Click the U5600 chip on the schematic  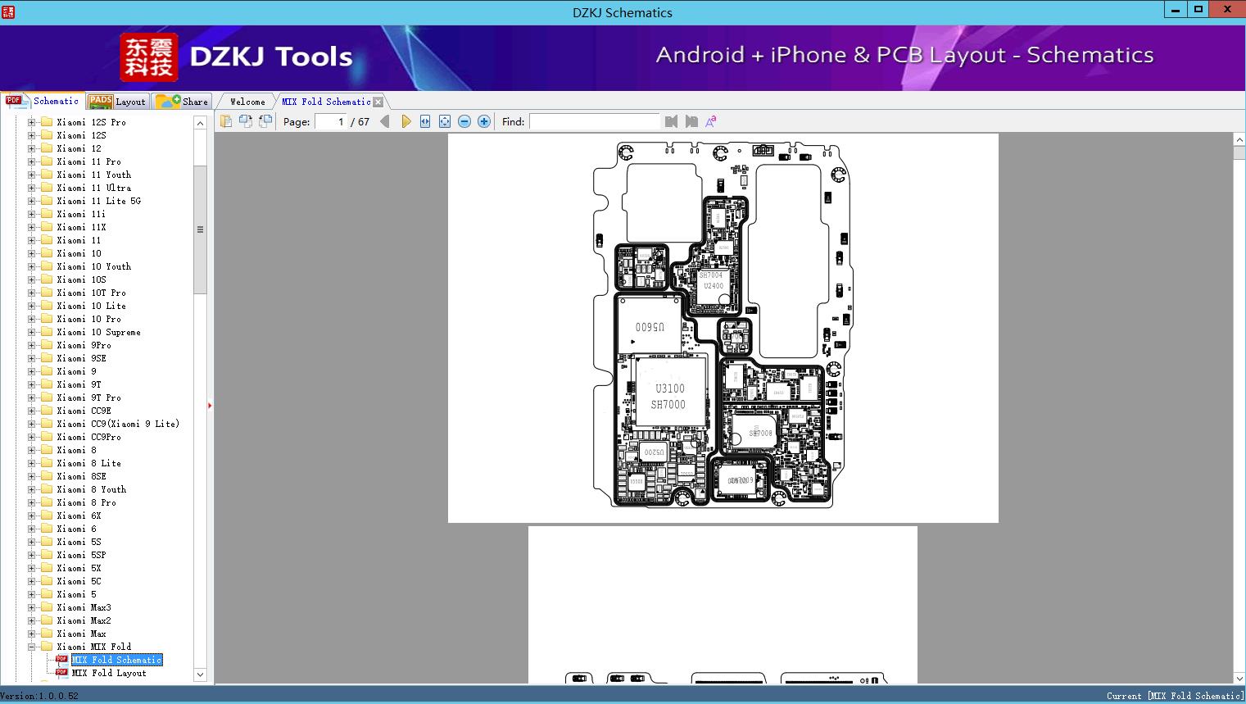tap(650, 327)
